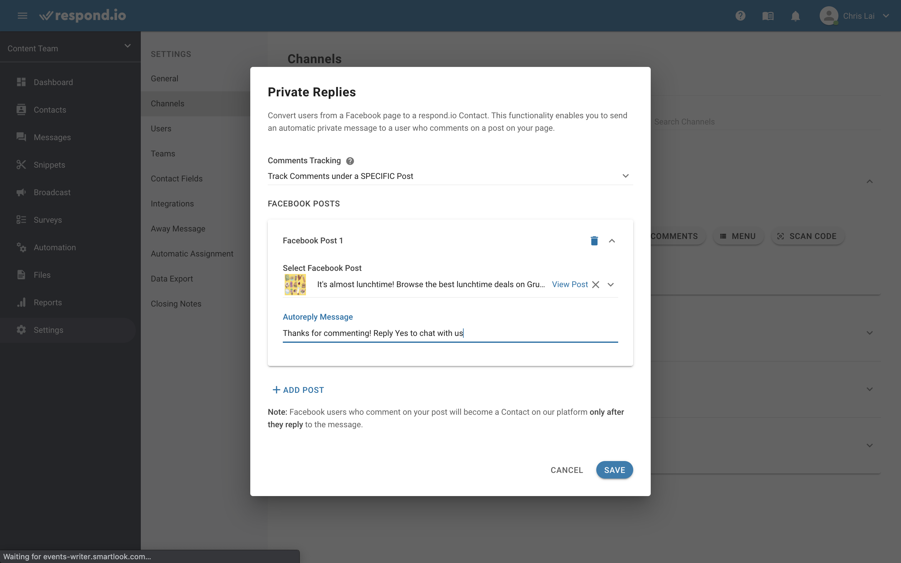Collapse the Facebook Post 1 section chevron

pos(612,241)
